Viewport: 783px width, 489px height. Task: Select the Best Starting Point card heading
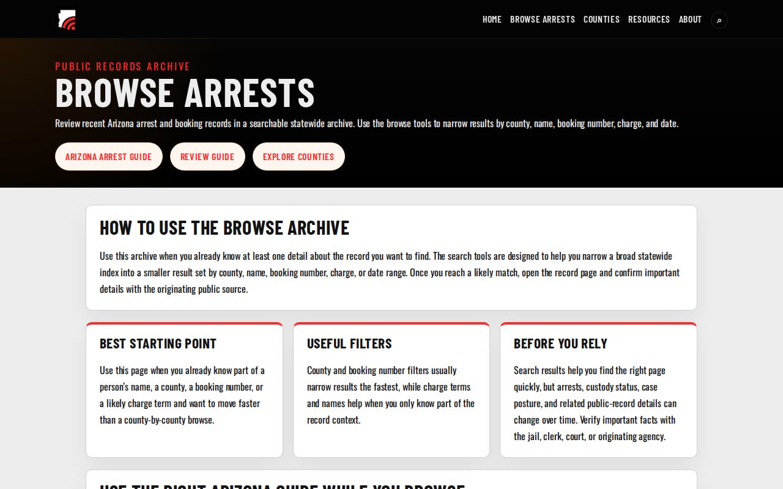[x=158, y=344]
